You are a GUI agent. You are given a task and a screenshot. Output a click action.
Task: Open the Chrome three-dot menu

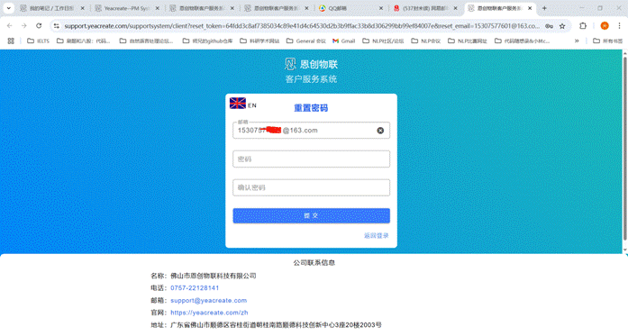point(619,26)
